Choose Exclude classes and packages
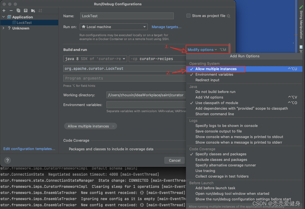This screenshot has width=305, height=209. click(x=244, y=160)
